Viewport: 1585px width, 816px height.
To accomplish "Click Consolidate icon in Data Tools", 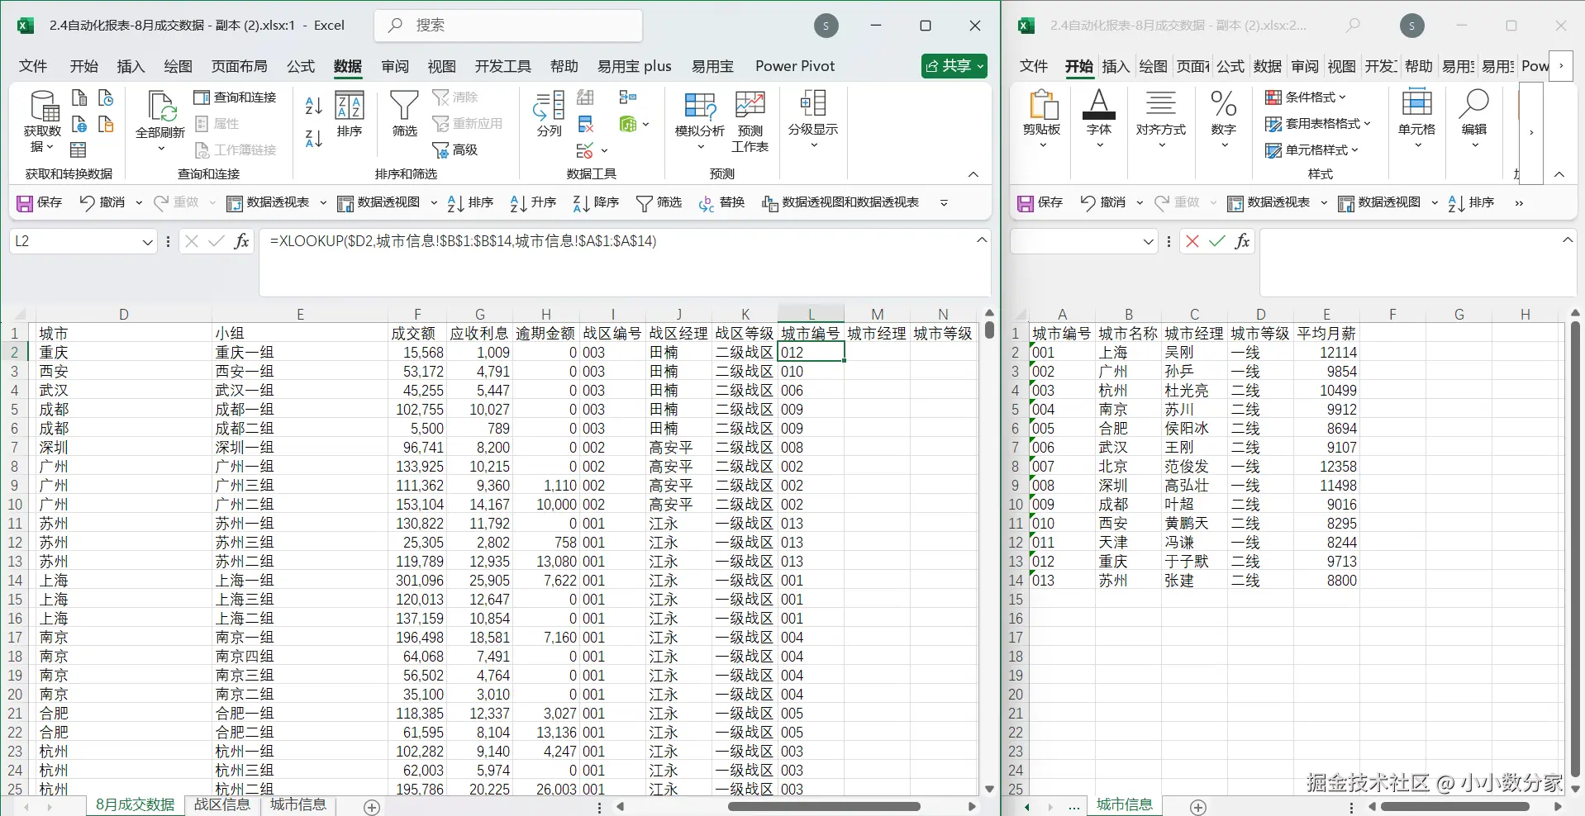I will (x=628, y=97).
